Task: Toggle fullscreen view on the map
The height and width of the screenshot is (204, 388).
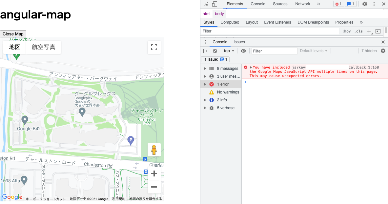Action: [x=154, y=47]
